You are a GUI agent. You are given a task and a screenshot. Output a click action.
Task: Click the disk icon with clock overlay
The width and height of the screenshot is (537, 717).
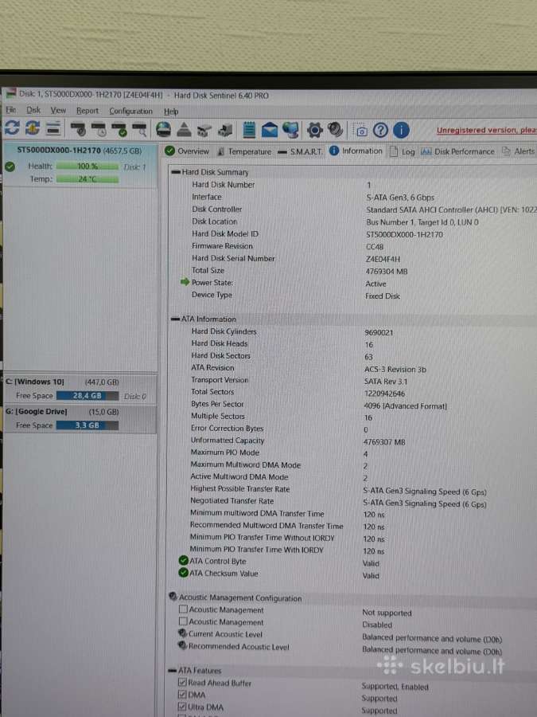(99, 129)
